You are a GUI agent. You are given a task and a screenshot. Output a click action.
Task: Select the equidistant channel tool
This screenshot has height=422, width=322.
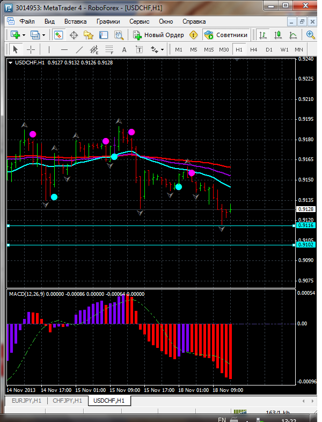point(94,49)
